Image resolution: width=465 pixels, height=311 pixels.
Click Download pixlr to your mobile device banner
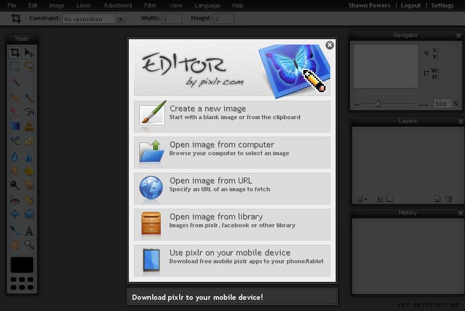[232, 297]
